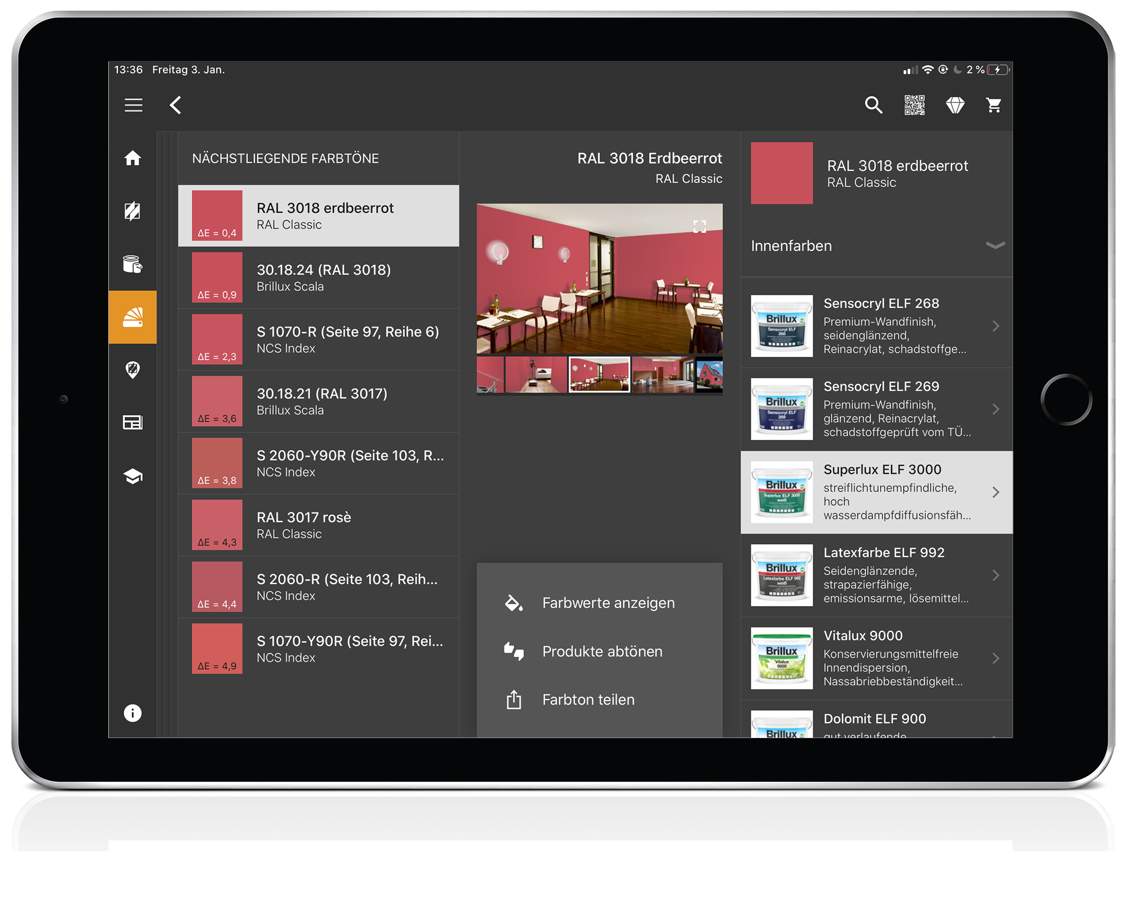Viewport: 1128px width, 902px height.
Task: Select 30.18.21 (RAL 3017) entry
Action: 319,401
